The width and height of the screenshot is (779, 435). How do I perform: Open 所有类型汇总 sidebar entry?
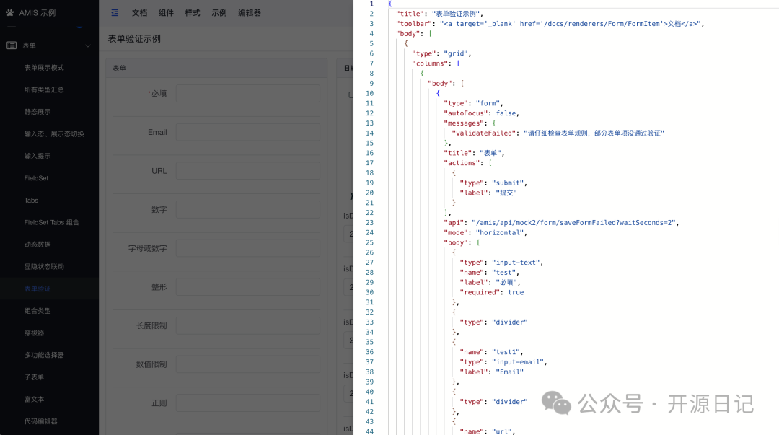pyautogui.click(x=44, y=90)
